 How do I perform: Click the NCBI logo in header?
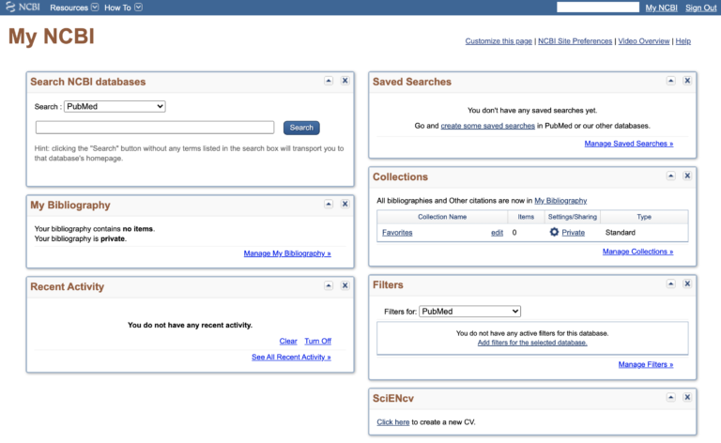click(23, 8)
